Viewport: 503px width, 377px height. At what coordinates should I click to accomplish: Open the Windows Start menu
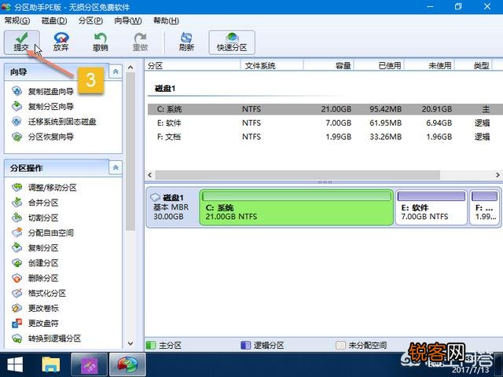15,364
